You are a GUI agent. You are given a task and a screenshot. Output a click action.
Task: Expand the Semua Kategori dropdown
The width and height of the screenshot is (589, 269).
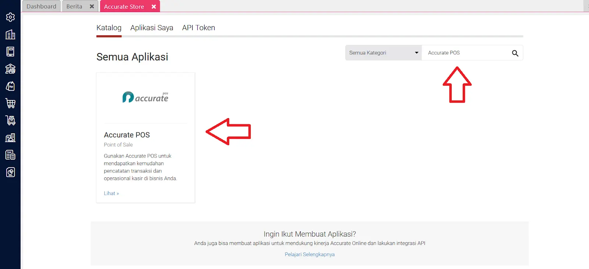(384, 53)
